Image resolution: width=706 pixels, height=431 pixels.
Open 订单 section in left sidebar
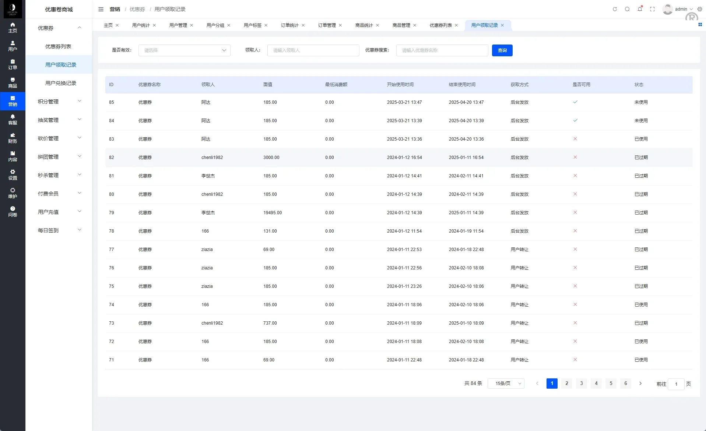tap(13, 64)
